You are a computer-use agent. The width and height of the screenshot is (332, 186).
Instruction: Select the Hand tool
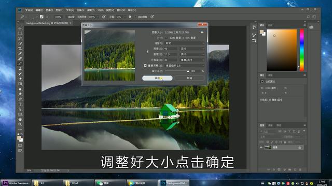click(x=20, y=119)
